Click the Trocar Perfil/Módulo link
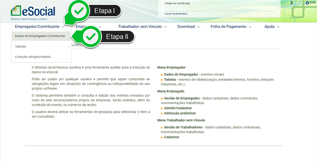 point(176,14)
